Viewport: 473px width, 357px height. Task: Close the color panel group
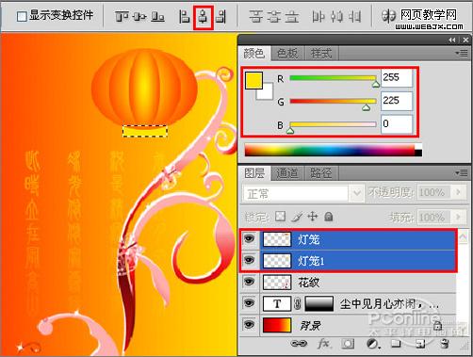pyautogui.click(x=465, y=41)
